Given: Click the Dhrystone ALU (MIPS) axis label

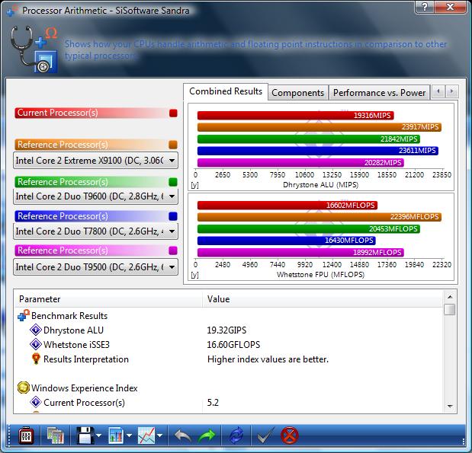Looking at the screenshot, I should [320, 184].
